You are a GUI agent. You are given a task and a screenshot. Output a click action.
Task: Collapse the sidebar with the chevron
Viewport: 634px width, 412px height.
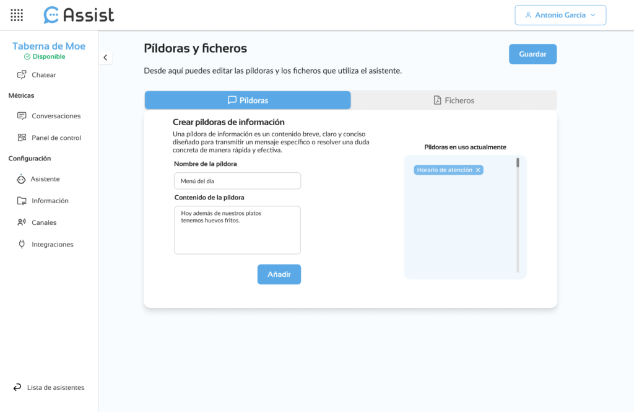click(x=105, y=58)
